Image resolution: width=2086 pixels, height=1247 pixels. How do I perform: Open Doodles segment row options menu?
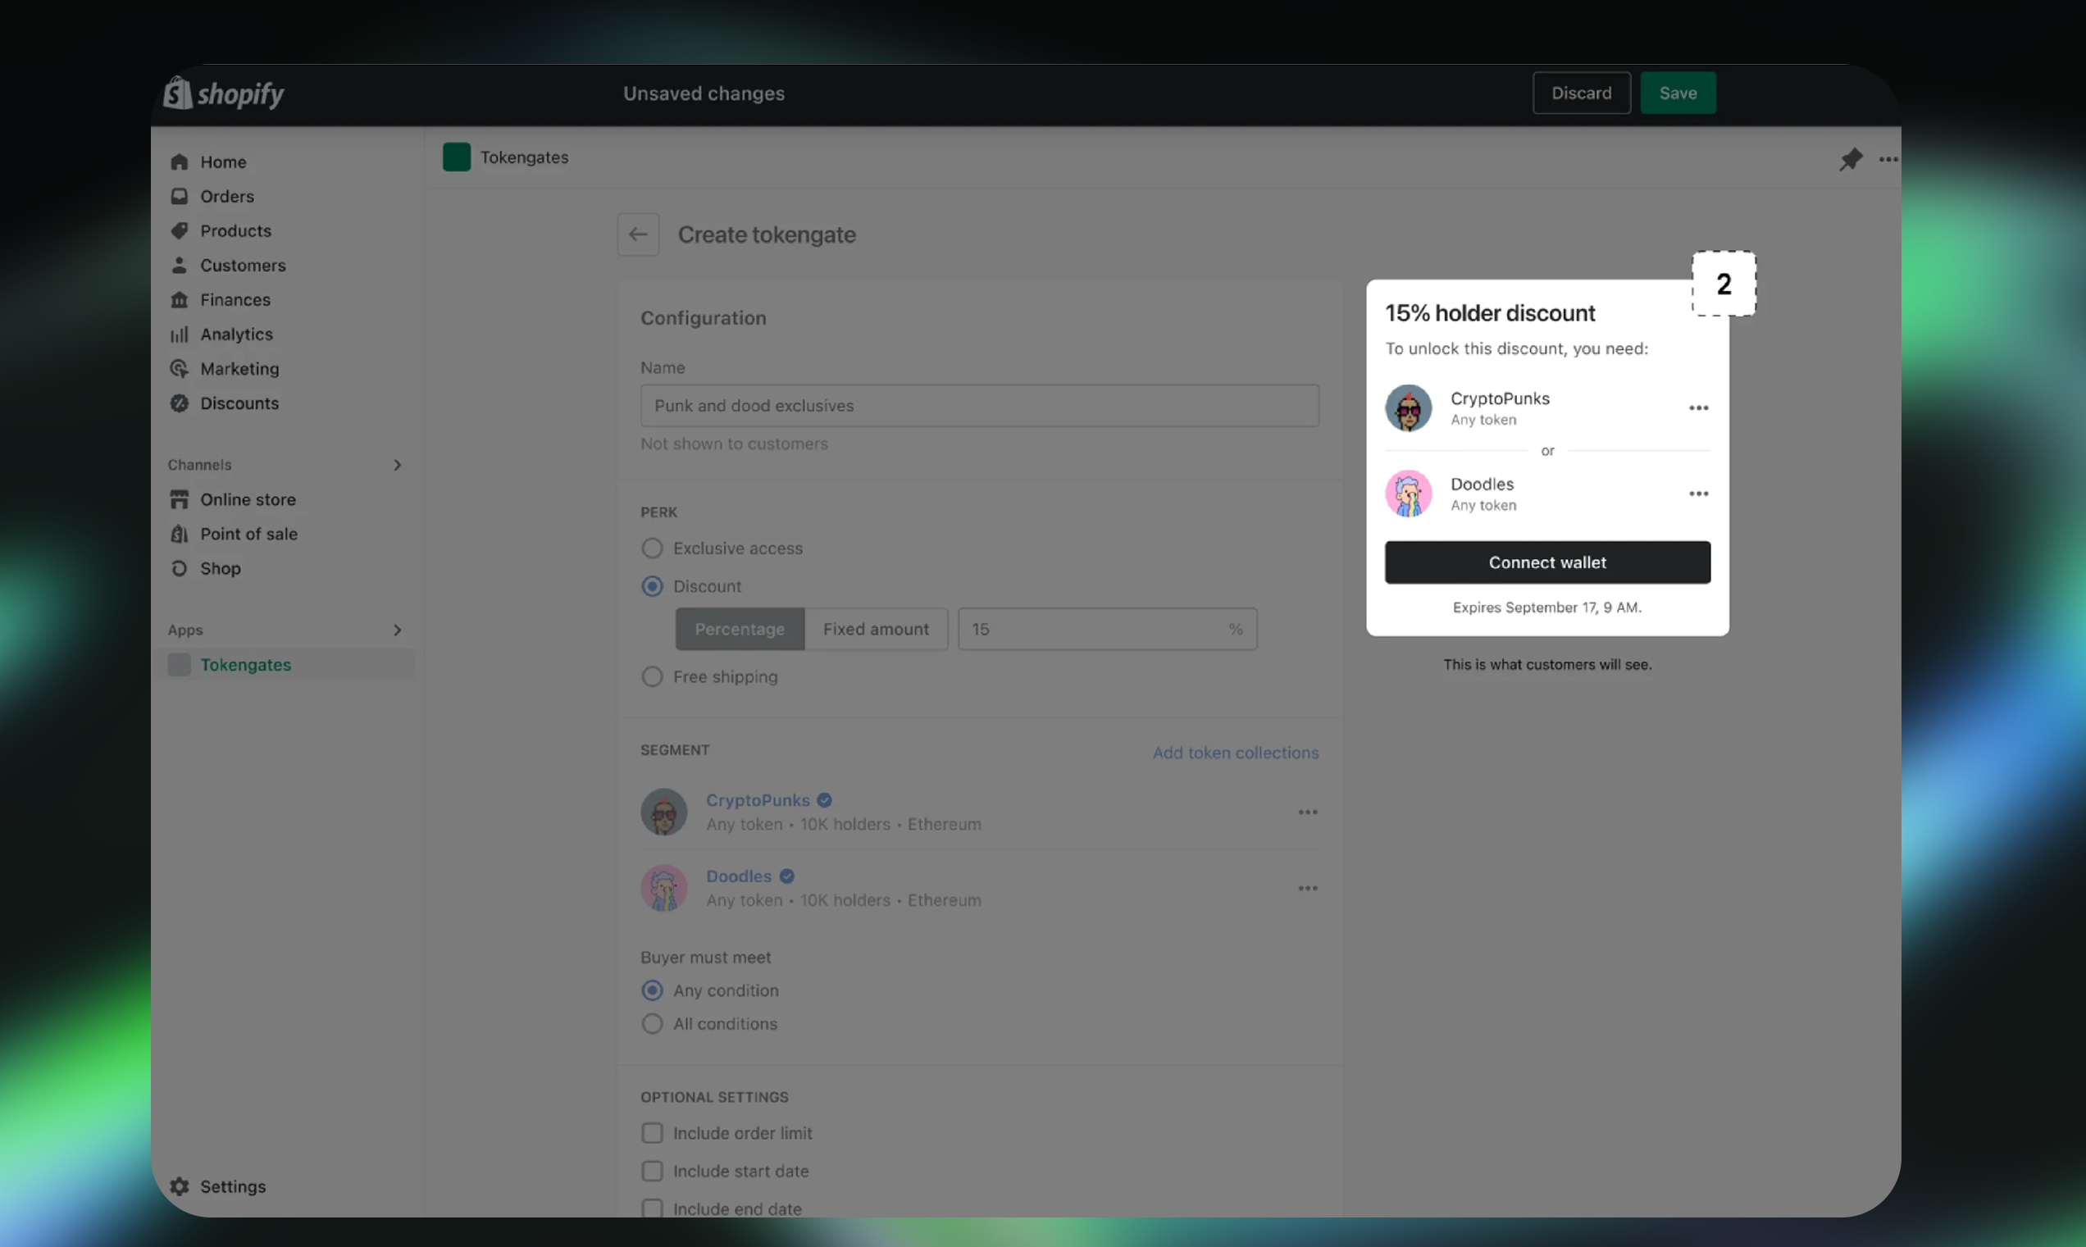point(1307,887)
